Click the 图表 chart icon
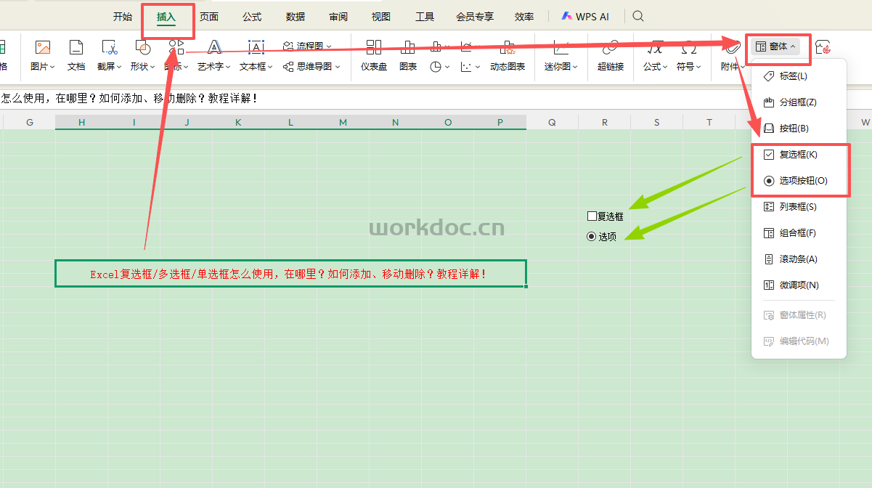872x488 pixels. (x=408, y=48)
